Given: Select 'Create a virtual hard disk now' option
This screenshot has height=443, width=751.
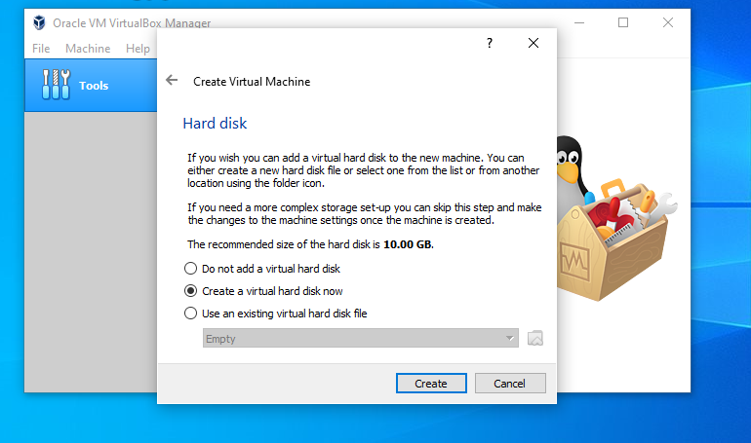Looking at the screenshot, I should click(x=264, y=291).
